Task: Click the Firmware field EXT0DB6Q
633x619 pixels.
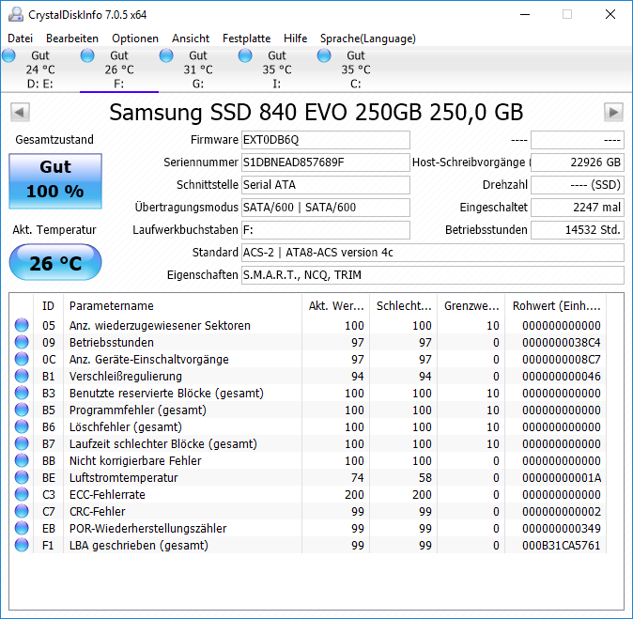Action: tap(326, 140)
